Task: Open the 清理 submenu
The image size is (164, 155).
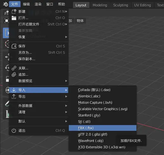Action: click(x=39, y=112)
